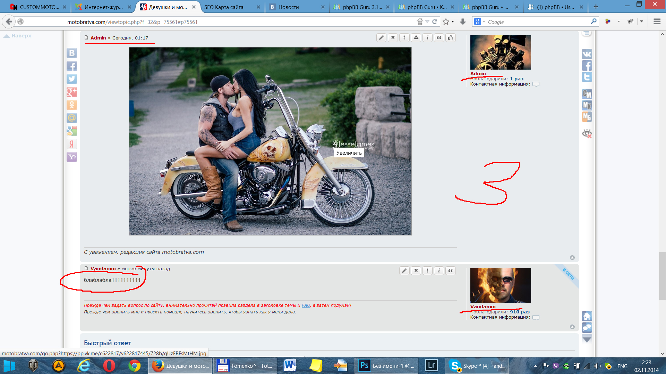666x374 pixels.
Task: Click the Yandex share icon
Action: [x=72, y=143]
